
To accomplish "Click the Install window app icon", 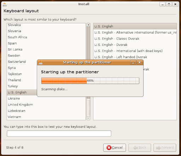I will (5, 4).
